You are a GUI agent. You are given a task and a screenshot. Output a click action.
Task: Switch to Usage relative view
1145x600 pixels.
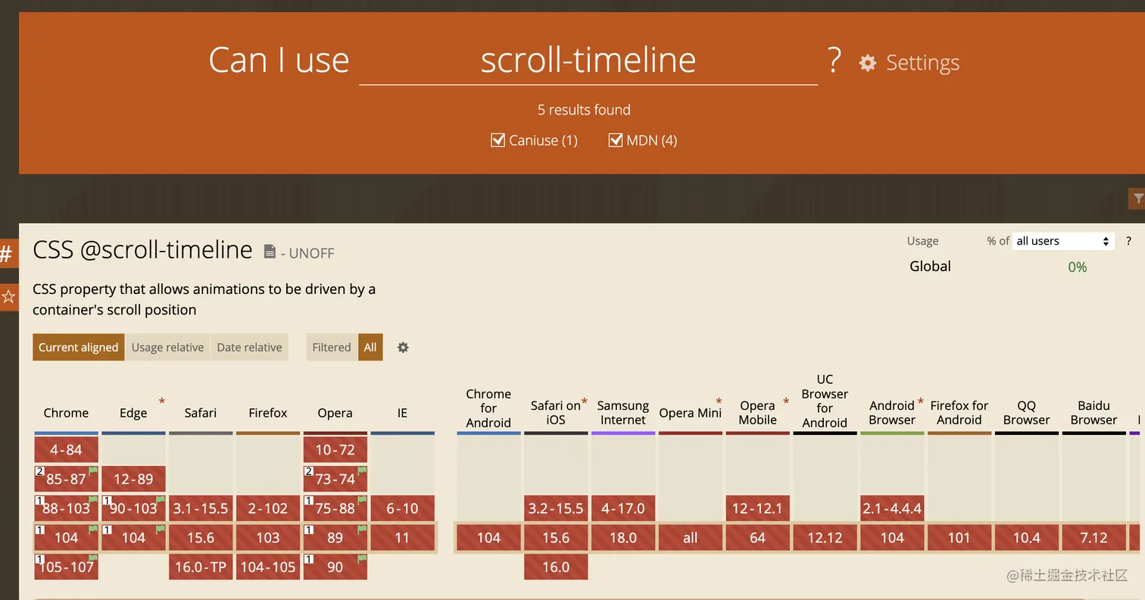[167, 347]
